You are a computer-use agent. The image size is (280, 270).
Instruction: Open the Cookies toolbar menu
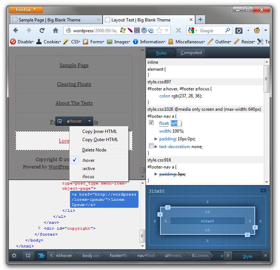point(49,41)
